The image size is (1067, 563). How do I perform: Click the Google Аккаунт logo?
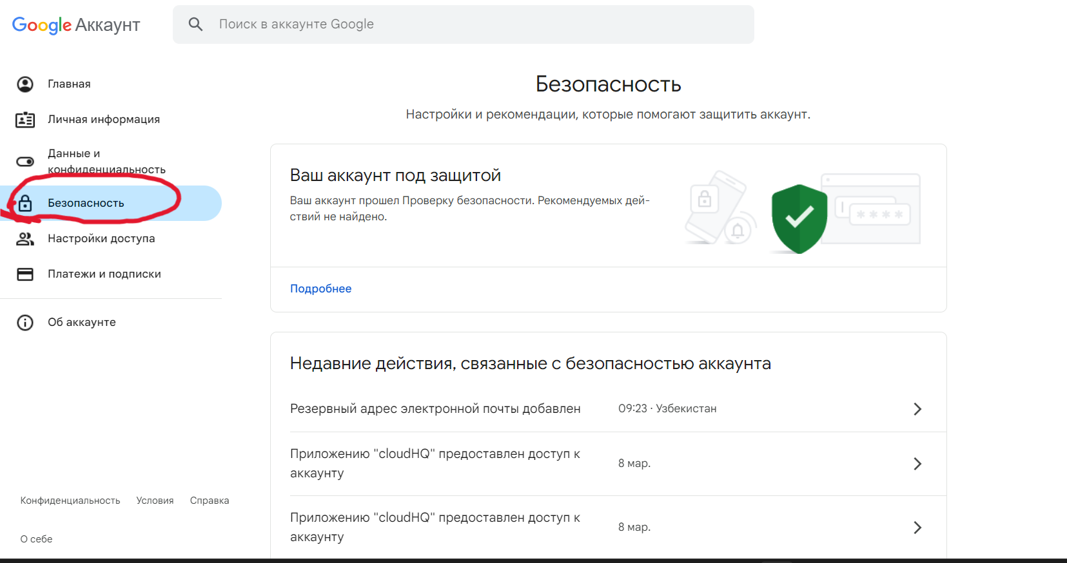[76, 25]
